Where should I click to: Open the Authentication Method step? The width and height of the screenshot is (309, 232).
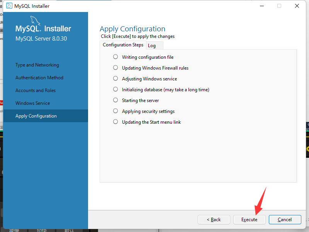39,78
